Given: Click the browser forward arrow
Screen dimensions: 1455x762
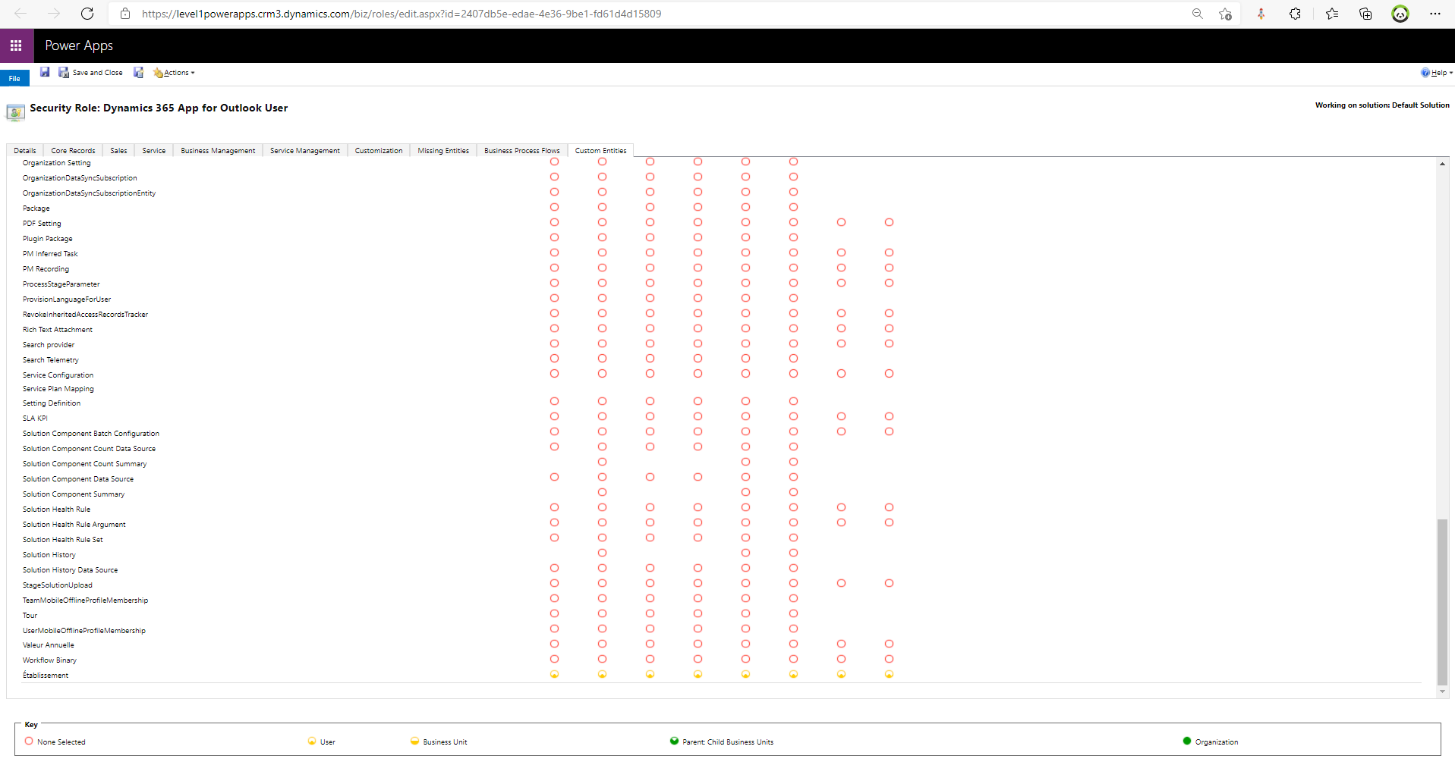Looking at the screenshot, I should pyautogui.click(x=54, y=14).
